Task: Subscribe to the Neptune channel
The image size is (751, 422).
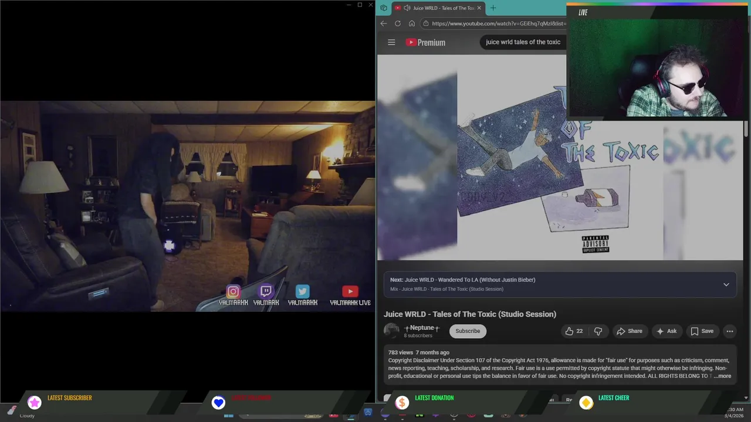Action: (x=468, y=331)
